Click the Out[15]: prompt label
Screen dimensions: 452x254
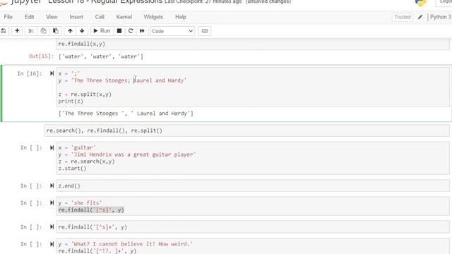(41, 56)
